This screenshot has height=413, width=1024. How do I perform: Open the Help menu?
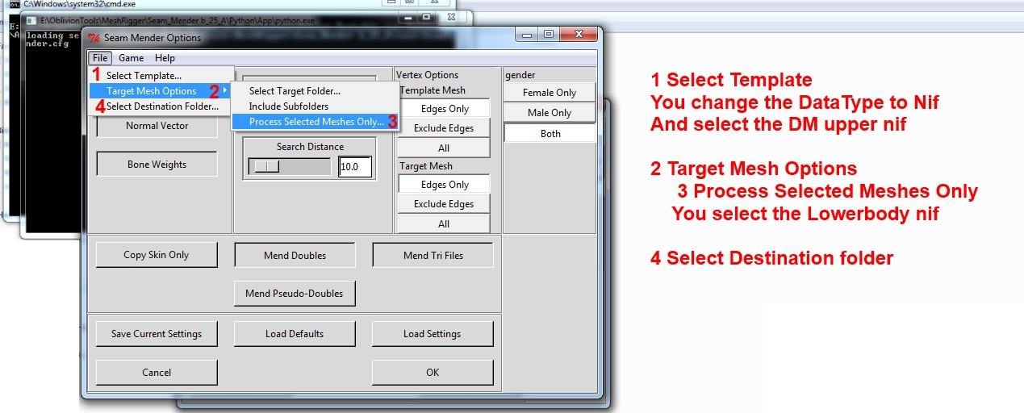[165, 58]
